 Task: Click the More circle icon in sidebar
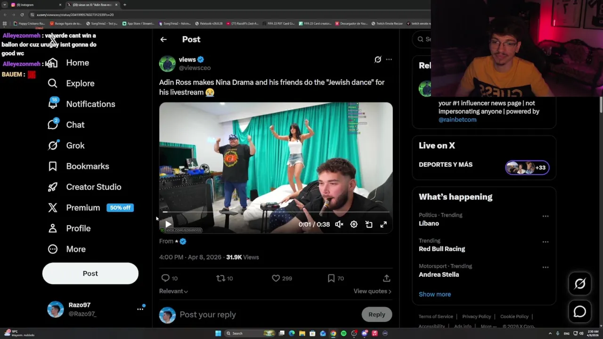coord(53,249)
